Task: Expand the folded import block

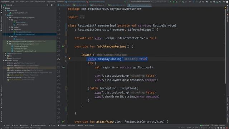Action: [x=82, y=17]
